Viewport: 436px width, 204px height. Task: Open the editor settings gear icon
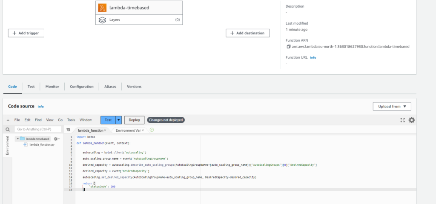coord(412,120)
